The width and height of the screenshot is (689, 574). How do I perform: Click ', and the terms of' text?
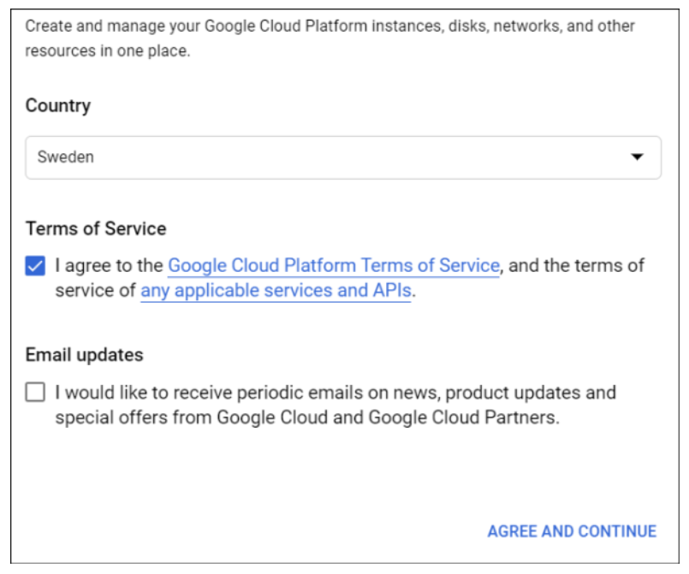tap(573, 265)
